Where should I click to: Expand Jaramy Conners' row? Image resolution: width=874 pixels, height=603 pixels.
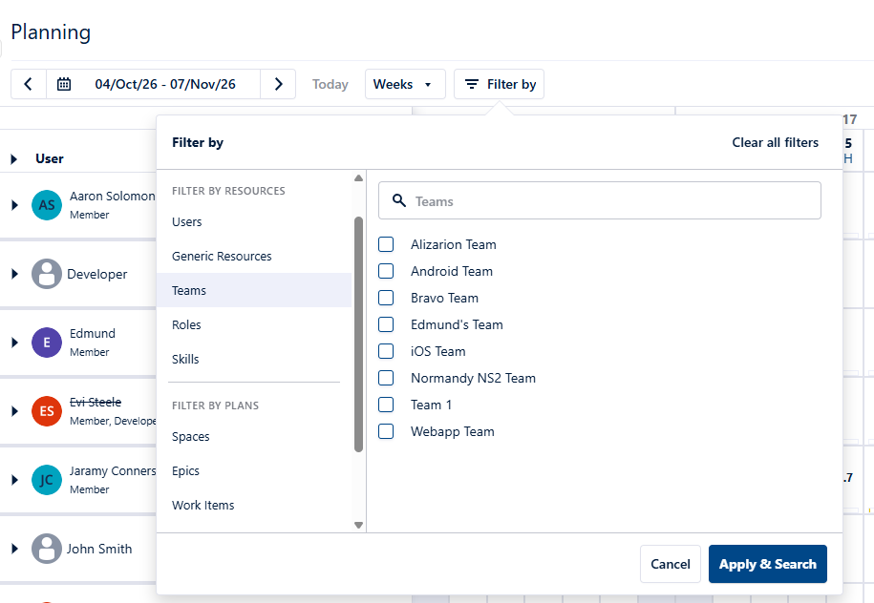tap(14, 480)
